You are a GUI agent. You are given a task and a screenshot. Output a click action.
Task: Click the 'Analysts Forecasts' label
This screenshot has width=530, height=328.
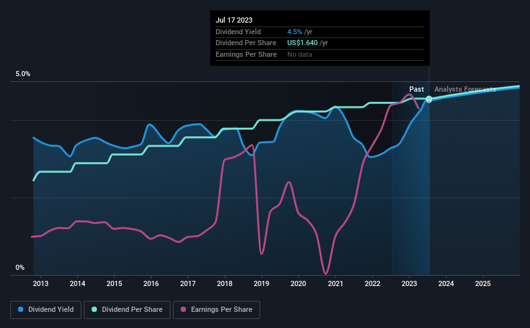[465, 89]
